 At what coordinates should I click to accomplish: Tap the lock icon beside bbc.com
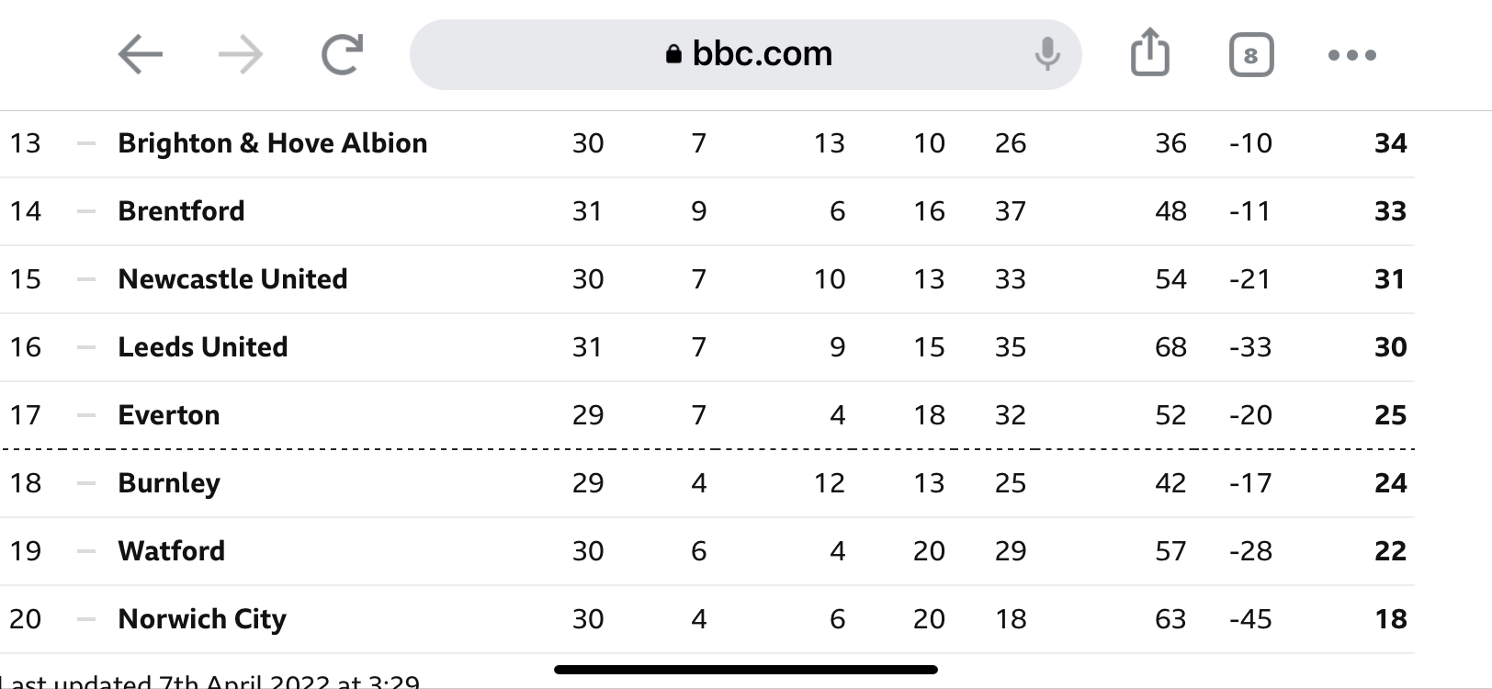click(x=673, y=54)
